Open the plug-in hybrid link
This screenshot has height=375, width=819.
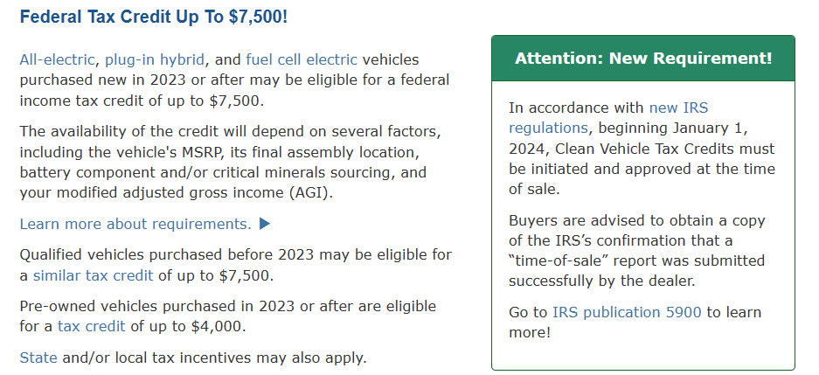click(155, 60)
